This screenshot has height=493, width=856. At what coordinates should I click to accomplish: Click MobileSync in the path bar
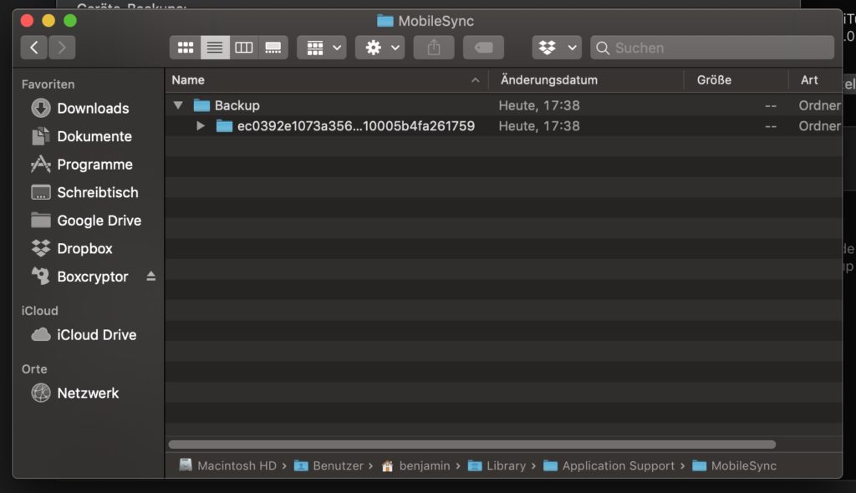tap(734, 465)
